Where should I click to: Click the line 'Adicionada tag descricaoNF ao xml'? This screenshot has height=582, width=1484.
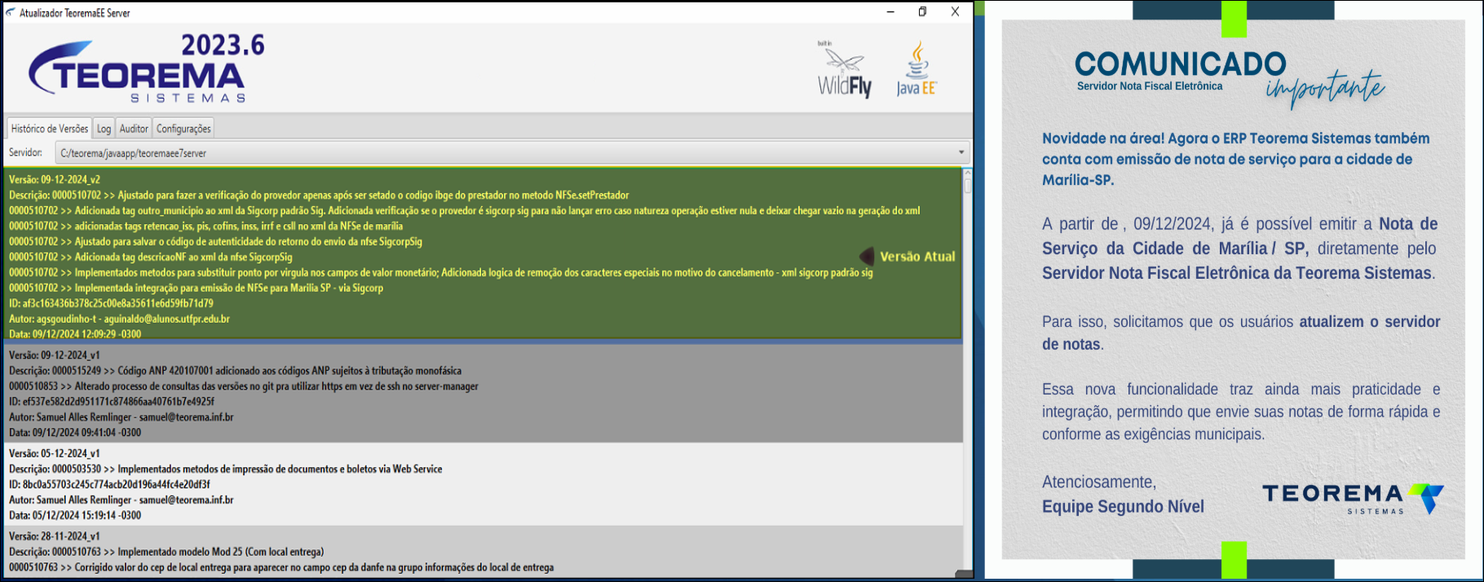click(150, 257)
